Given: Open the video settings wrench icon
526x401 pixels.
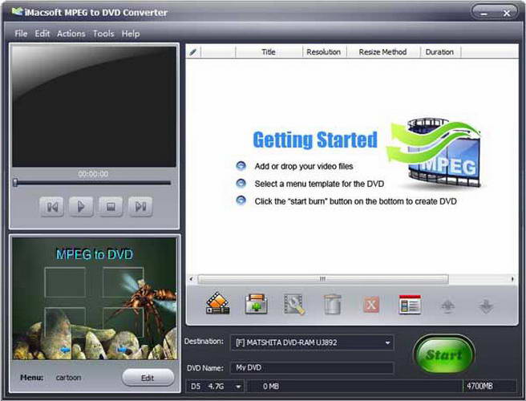Looking at the screenshot, I should tap(294, 304).
